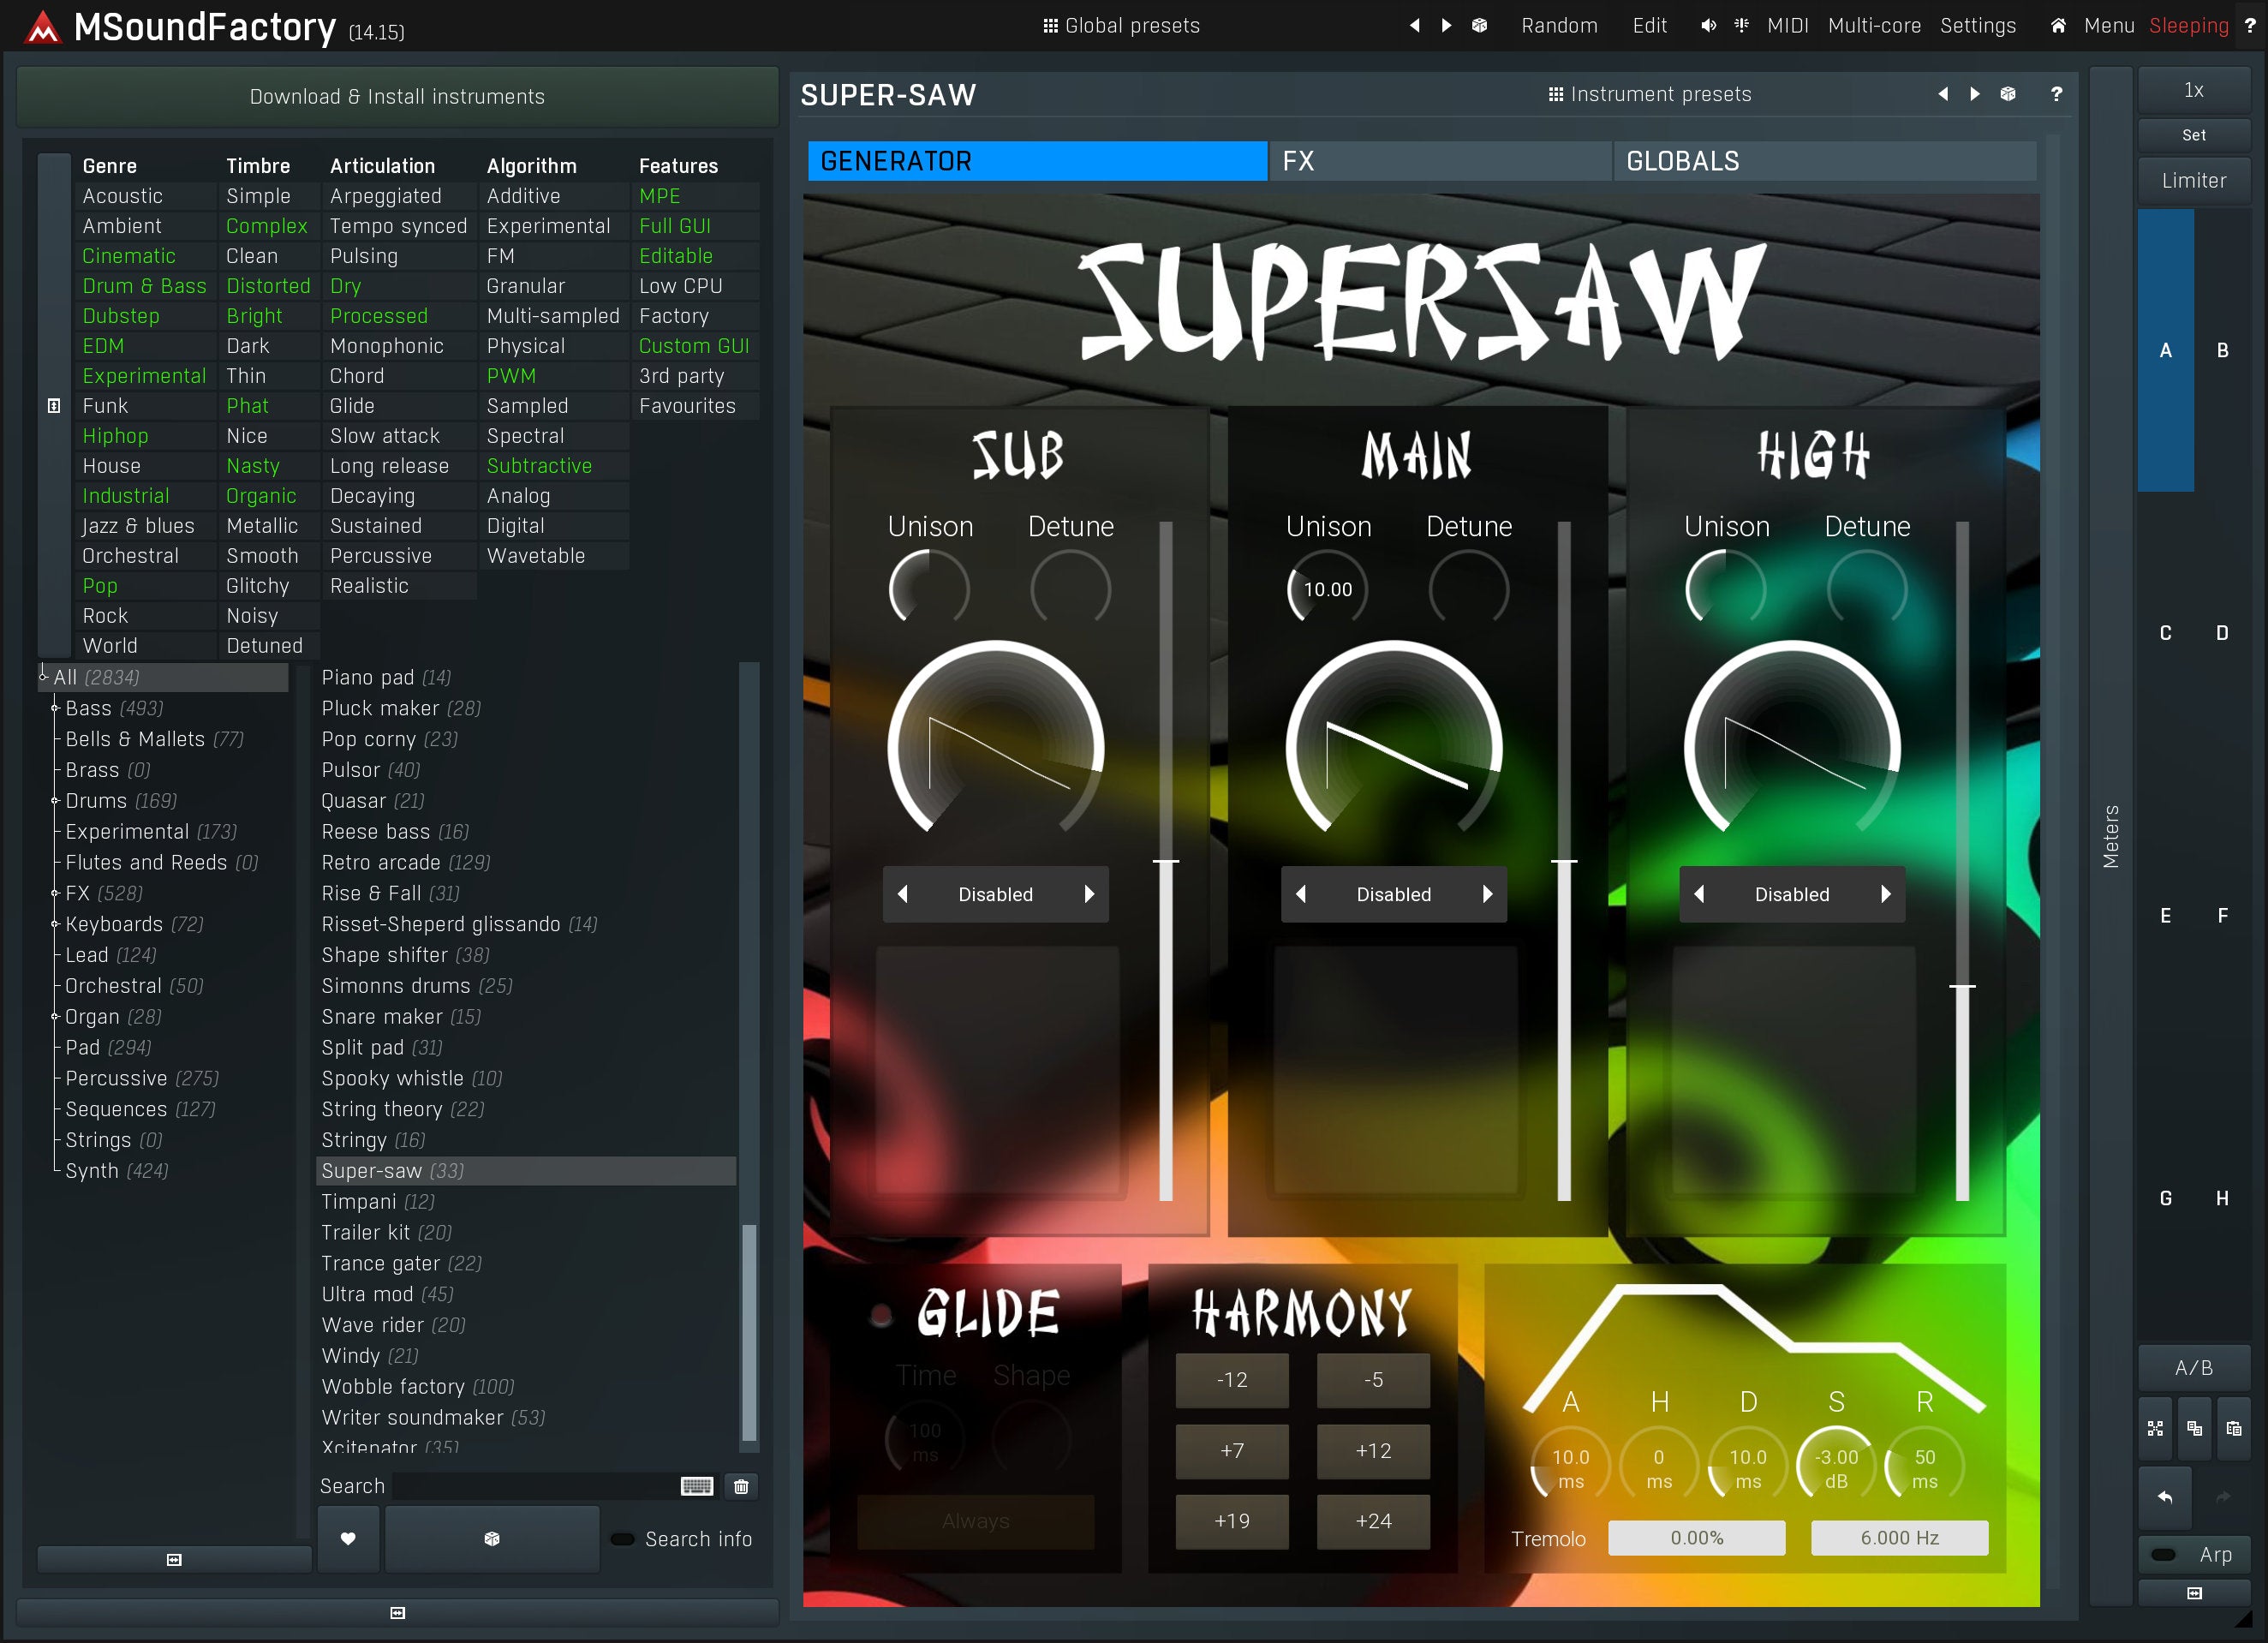Toggle the Search info switch
This screenshot has height=1643, width=2268.
coord(623,1539)
